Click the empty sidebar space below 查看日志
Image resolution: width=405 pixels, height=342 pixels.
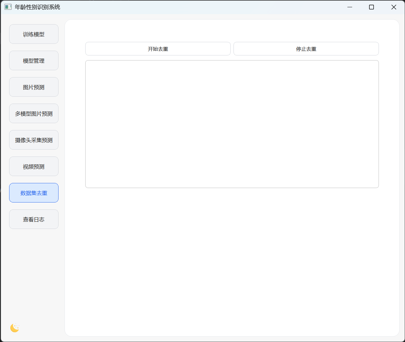coord(34,274)
